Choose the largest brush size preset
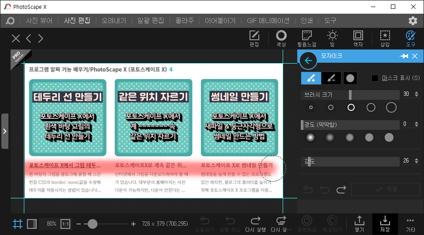Viewport: 424px width, 235px height. 391,107
